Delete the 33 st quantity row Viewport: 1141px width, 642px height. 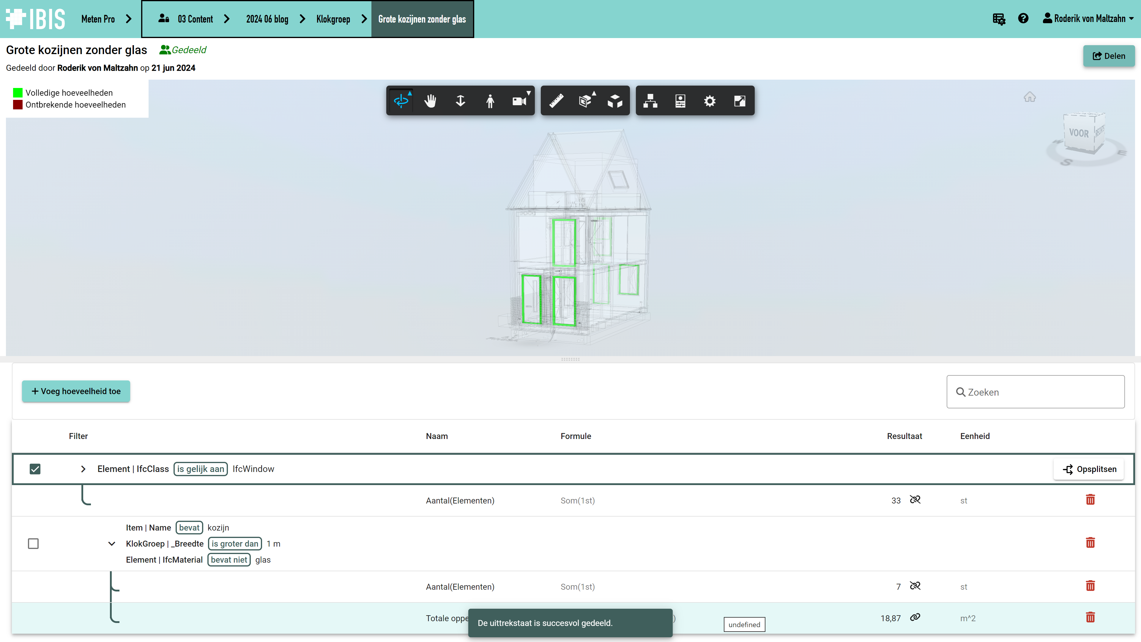pos(1090,500)
